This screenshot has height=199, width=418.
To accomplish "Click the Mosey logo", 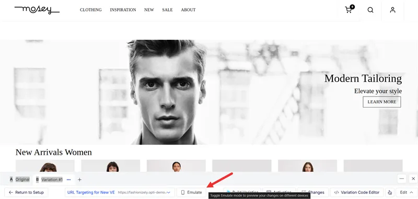I will [37, 10].
